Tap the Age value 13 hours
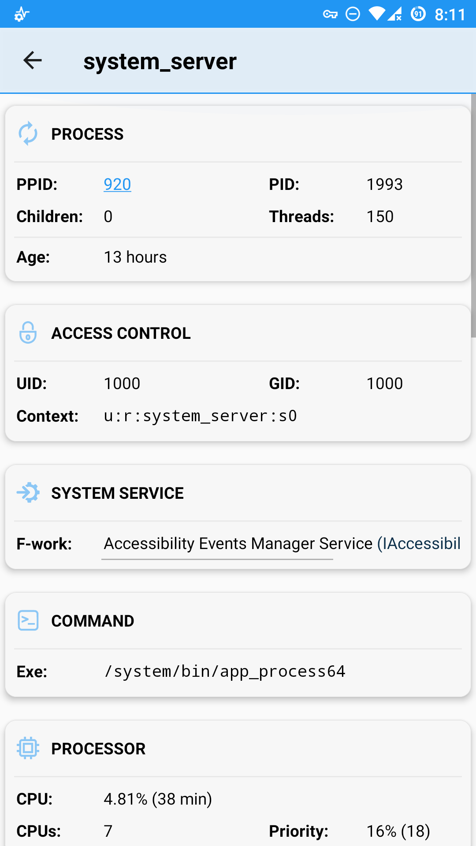476x846 pixels. 135,257
